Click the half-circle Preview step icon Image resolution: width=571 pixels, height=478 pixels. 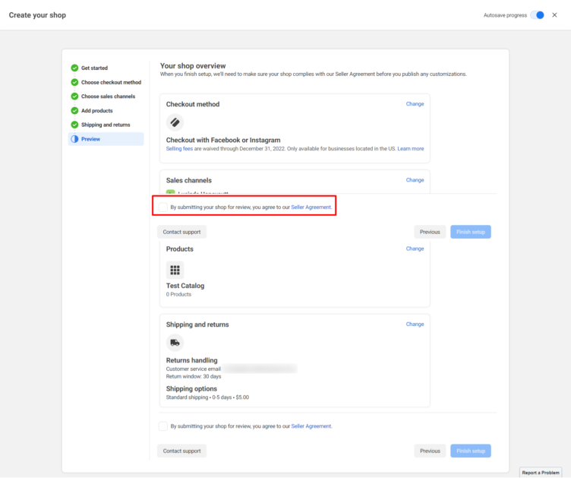[74, 139]
